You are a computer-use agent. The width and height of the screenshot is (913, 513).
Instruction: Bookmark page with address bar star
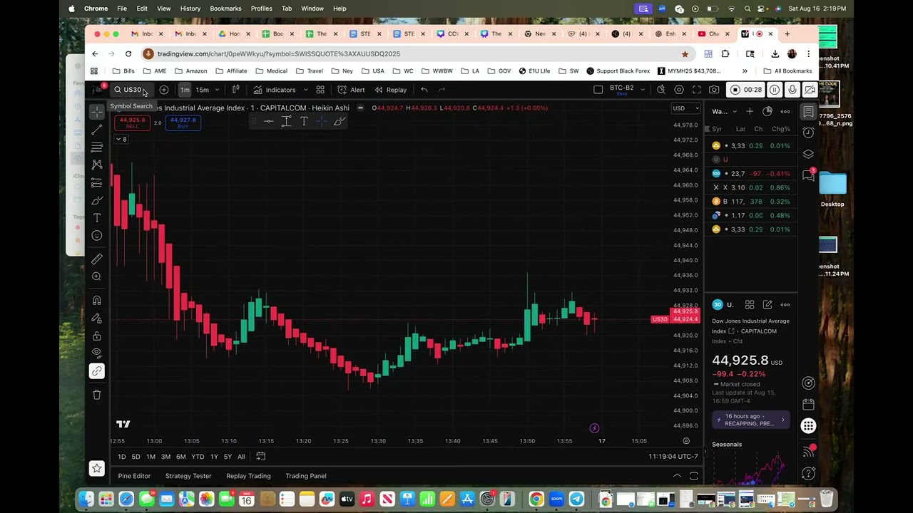(685, 53)
